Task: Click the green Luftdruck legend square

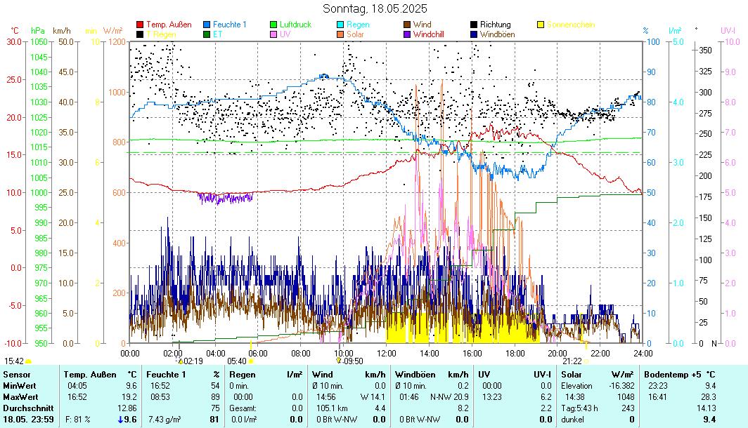Action: pyautogui.click(x=274, y=25)
